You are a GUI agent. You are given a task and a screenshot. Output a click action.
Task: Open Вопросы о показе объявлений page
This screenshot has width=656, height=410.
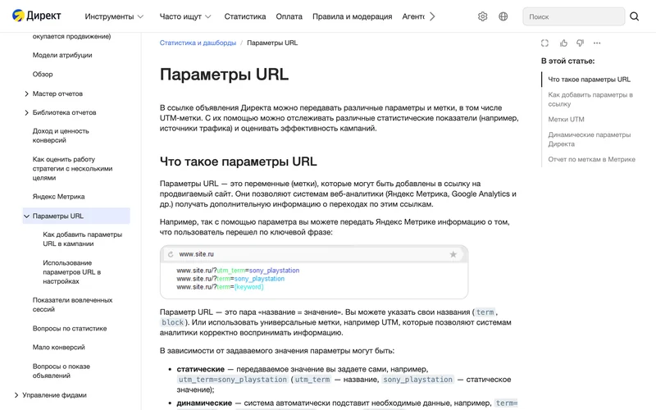click(x=61, y=371)
